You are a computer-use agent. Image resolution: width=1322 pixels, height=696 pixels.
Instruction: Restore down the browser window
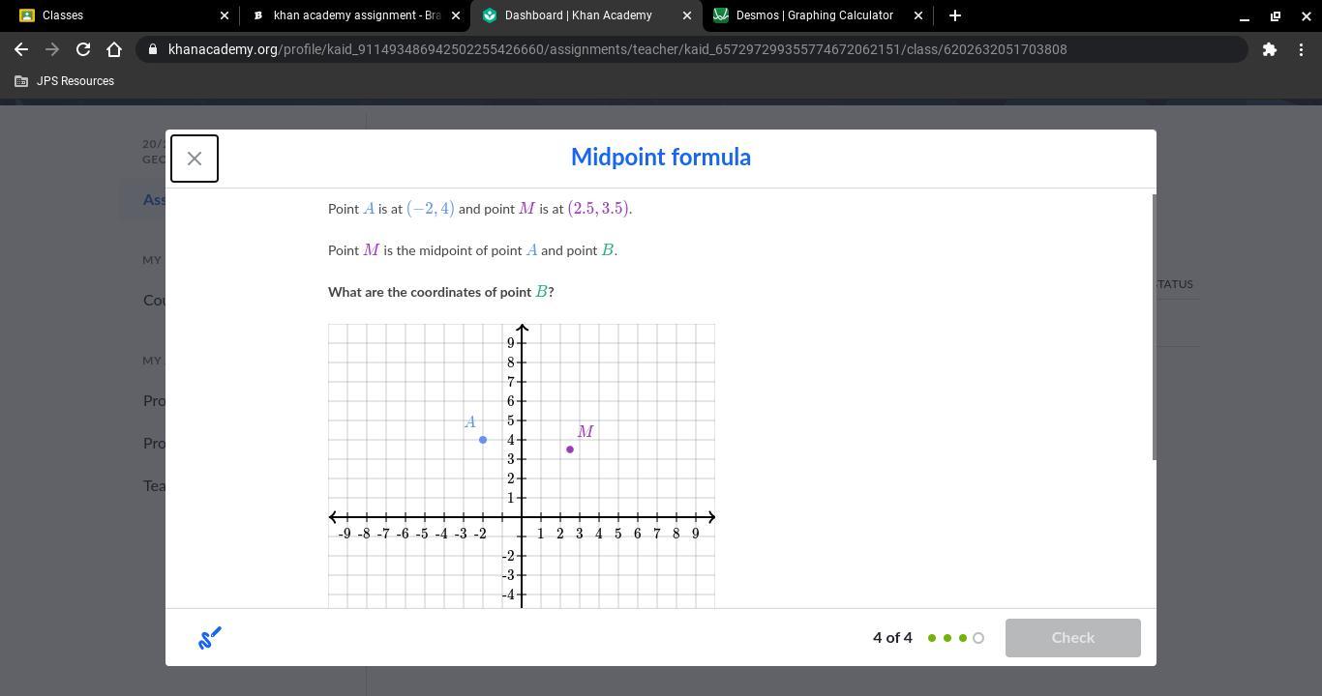(1276, 15)
